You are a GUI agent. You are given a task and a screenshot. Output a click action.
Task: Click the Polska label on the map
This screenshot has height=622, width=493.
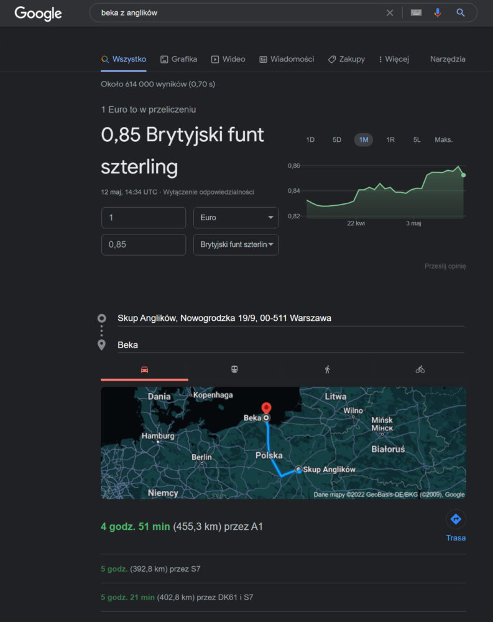pyautogui.click(x=269, y=455)
